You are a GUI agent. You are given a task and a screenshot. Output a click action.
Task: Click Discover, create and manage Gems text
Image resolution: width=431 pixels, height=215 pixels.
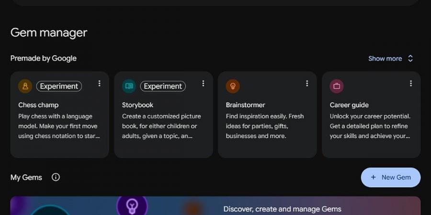(x=282, y=209)
